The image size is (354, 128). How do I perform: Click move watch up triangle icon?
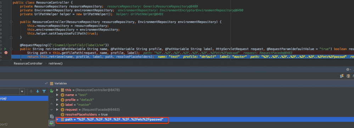click(x=51, y=104)
